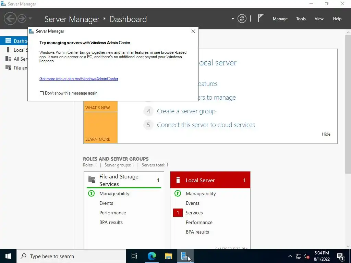The height and width of the screenshot is (263, 351).
Task: Click step 4 number circle
Action: (148, 111)
